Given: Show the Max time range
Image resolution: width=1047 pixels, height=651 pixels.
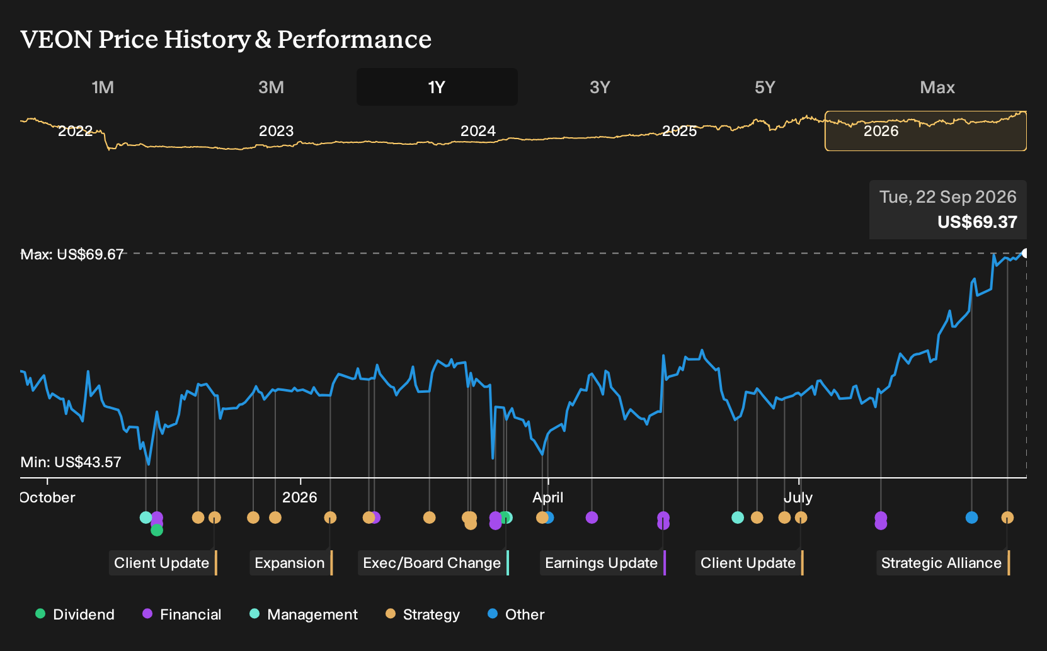Looking at the screenshot, I should (937, 87).
